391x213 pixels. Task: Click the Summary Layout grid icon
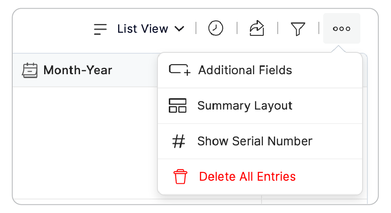(x=178, y=106)
